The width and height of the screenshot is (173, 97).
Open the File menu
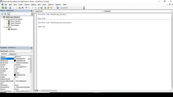click(6, 5)
